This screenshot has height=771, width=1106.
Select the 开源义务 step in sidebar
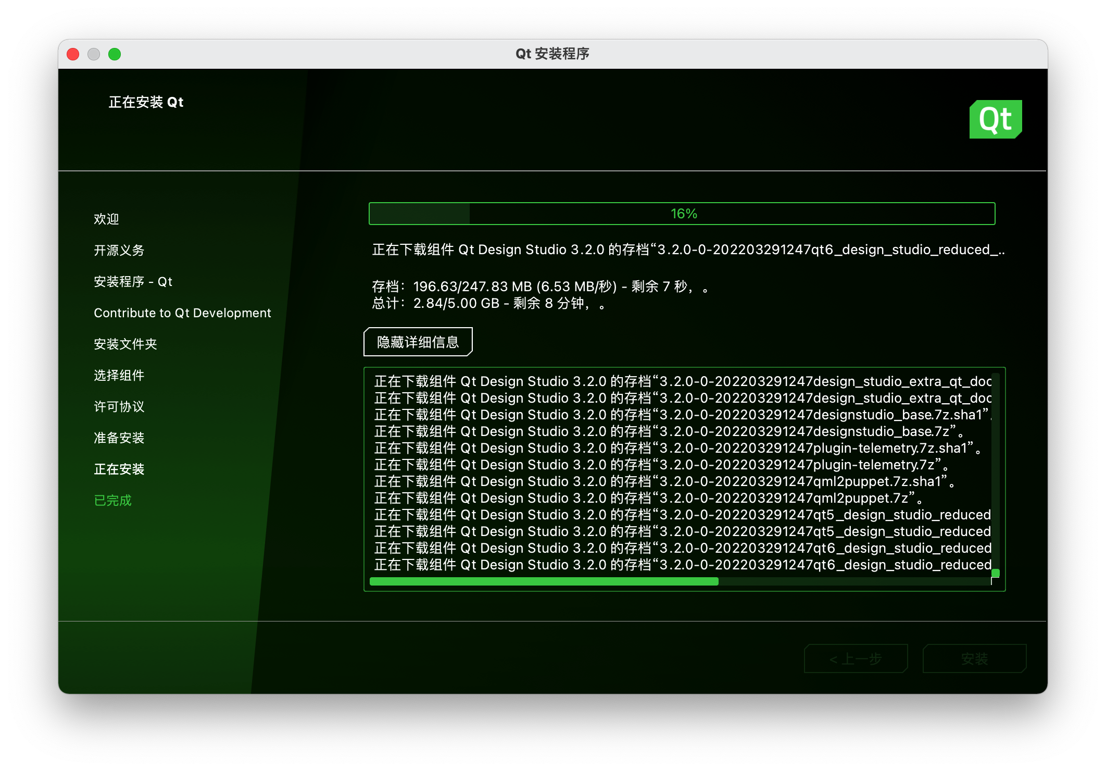click(119, 250)
